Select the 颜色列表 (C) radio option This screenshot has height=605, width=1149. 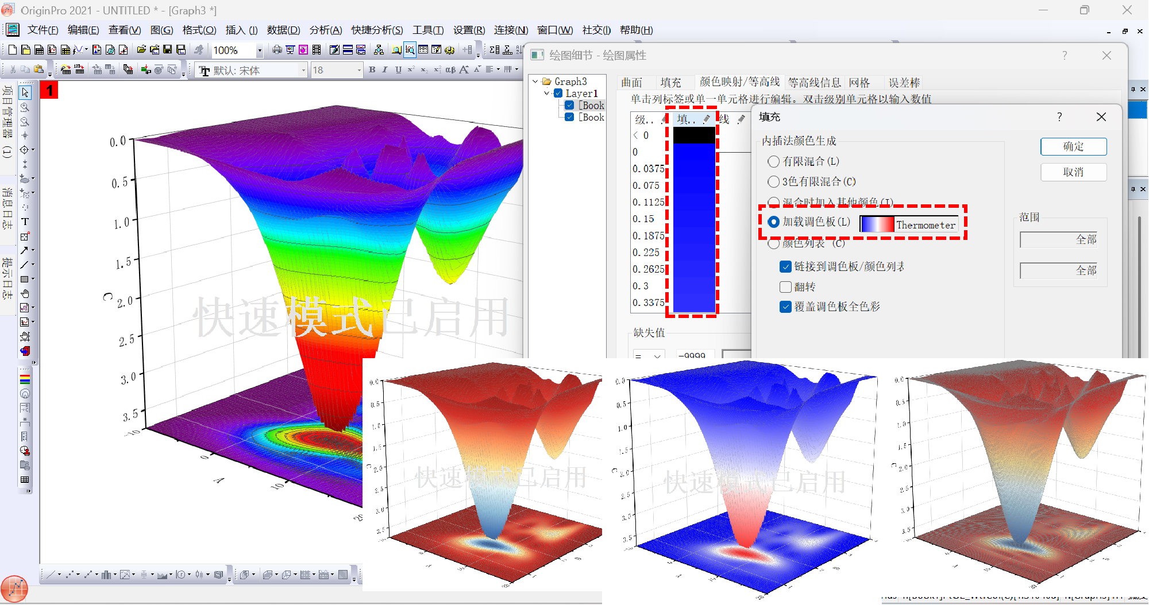pyautogui.click(x=773, y=243)
